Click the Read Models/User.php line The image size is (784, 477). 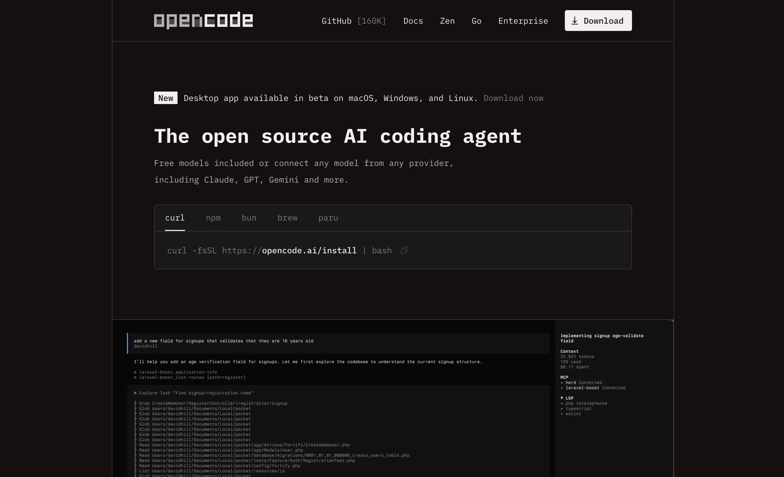point(221,450)
